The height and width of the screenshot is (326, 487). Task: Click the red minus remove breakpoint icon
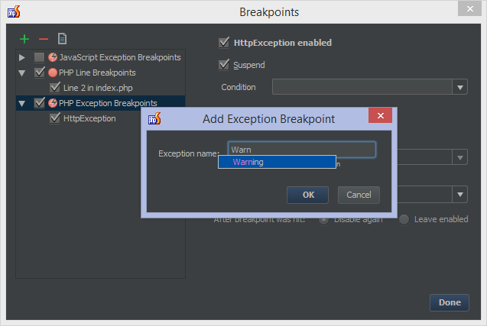[44, 39]
